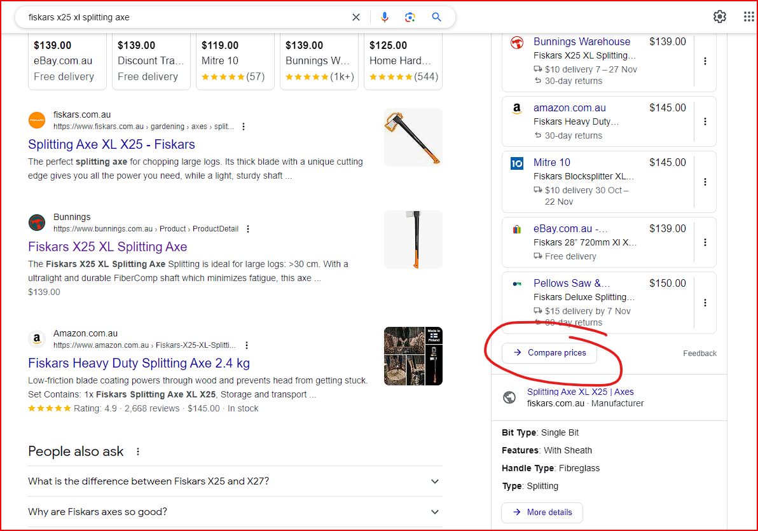This screenshot has width=758, height=531.
Task: Open options for amazon.com.au price listing
Action: pos(705,121)
